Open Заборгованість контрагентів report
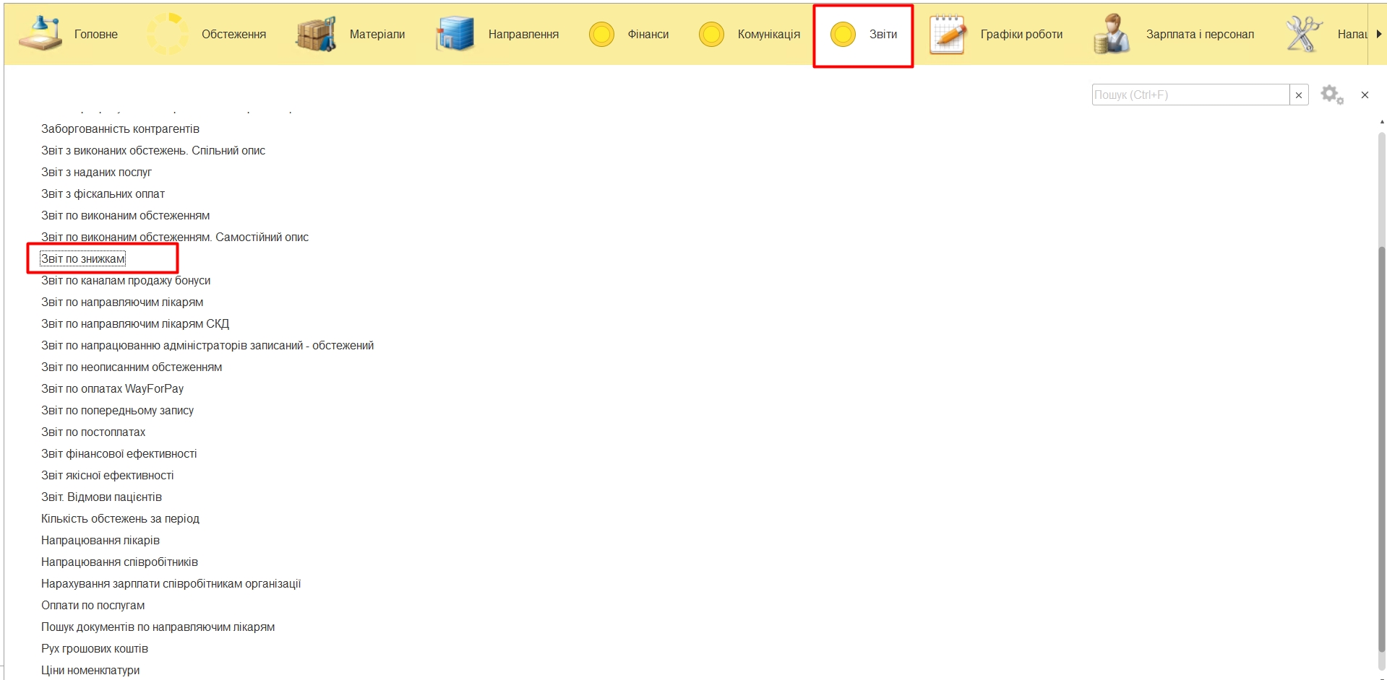The height and width of the screenshot is (680, 1387). coord(120,129)
